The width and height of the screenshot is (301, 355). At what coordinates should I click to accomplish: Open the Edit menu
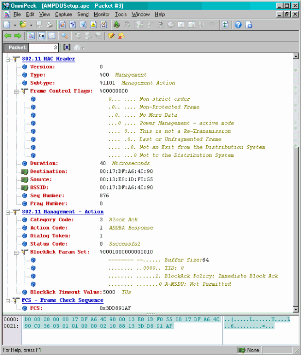tap(30, 15)
